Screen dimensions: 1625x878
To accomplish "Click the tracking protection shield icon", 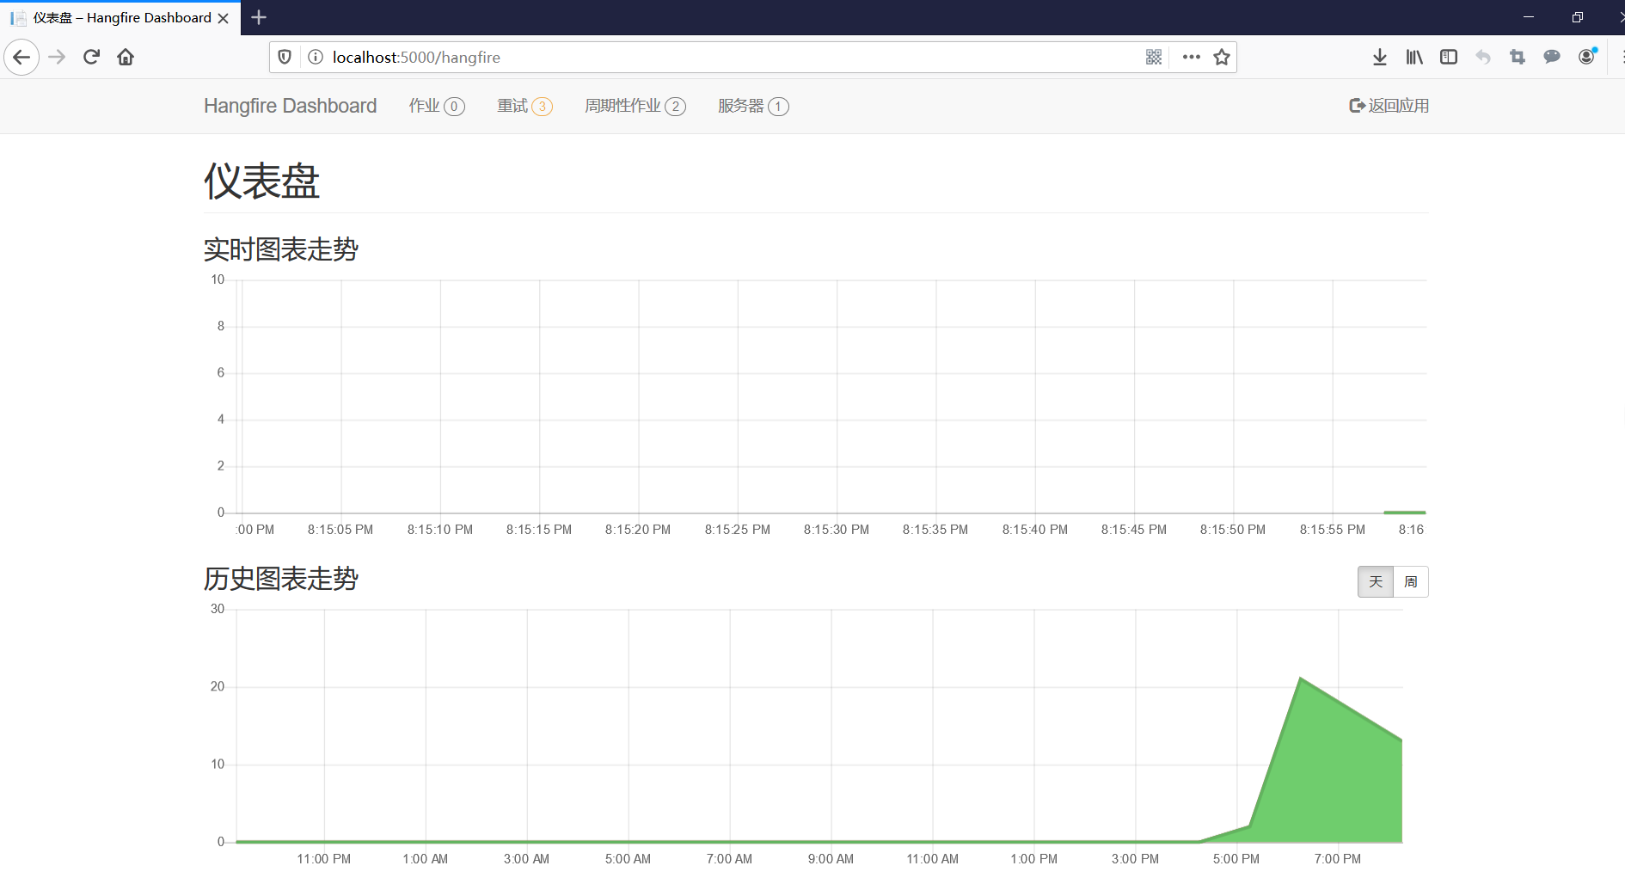I will tap(285, 58).
